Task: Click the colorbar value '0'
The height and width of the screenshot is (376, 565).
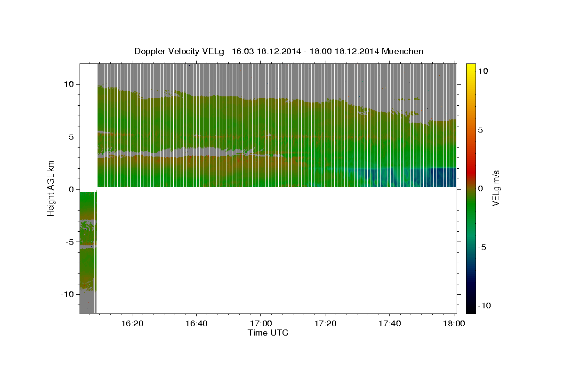Action: (x=480, y=188)
